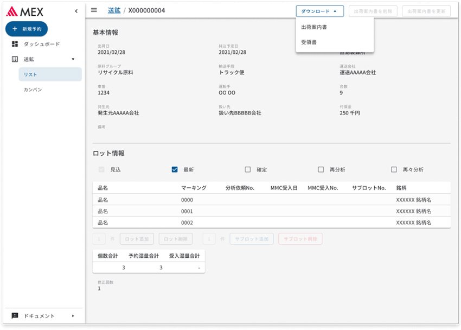Open the hamburger menu icon

(x=94, y=10)
